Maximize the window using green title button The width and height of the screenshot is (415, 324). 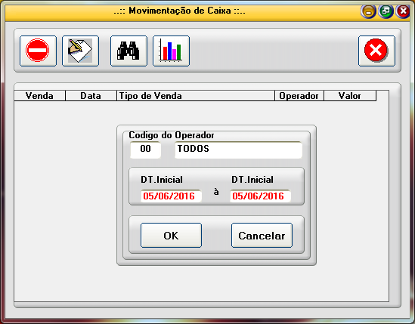point(386,11)
